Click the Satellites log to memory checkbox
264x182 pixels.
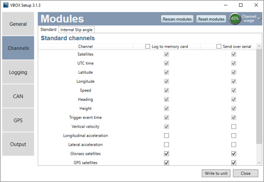point(166,54)
